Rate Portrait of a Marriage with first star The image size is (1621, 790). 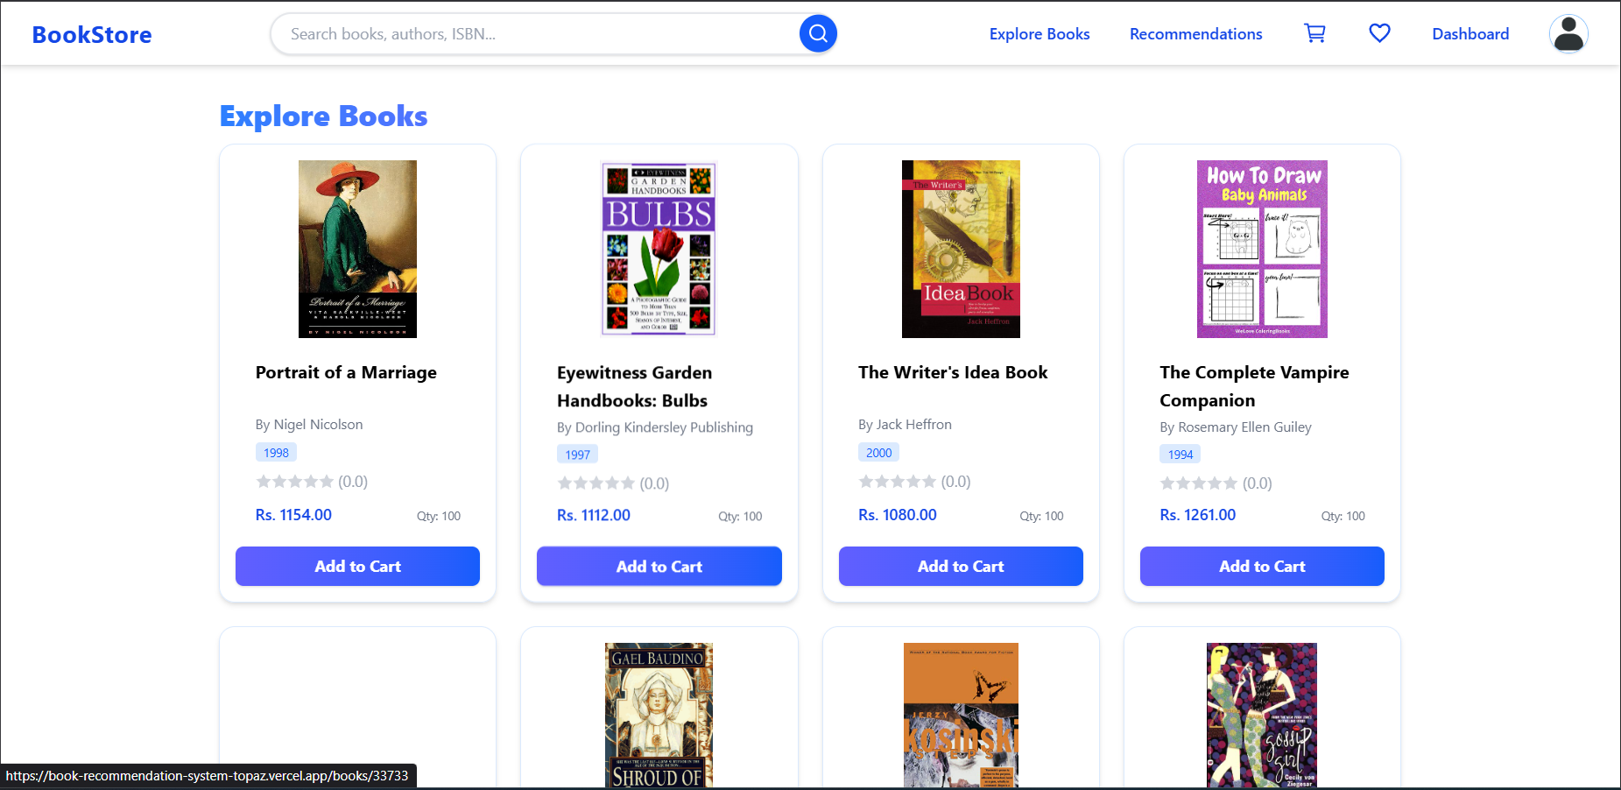[261, 481]
